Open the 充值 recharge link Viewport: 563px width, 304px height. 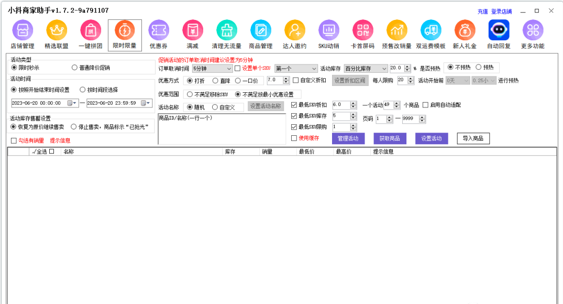click(x=482, y=12)
